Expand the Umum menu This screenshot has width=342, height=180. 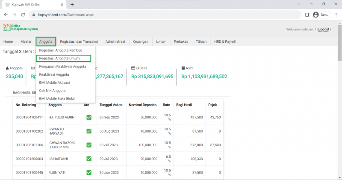161,41
